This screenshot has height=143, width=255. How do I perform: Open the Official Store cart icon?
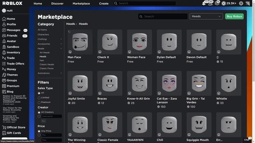[4, 128]
